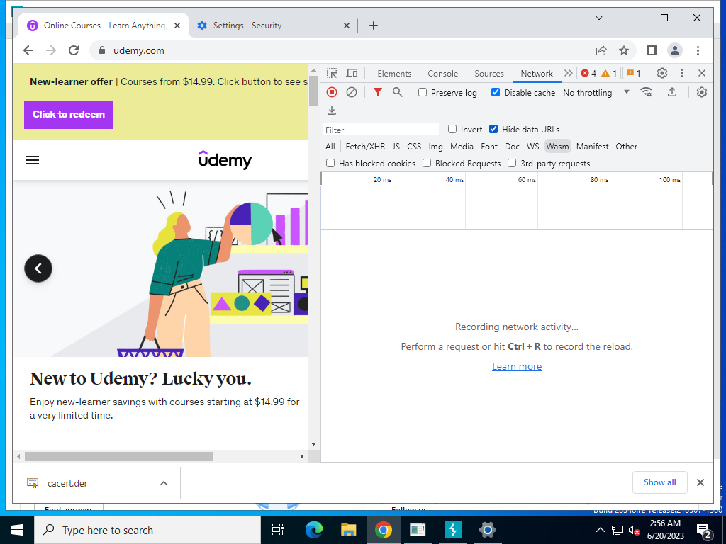The width and height of the screenshot is (726, 544).
Task: Check Has blocked cookies
Action: point(330,163)
